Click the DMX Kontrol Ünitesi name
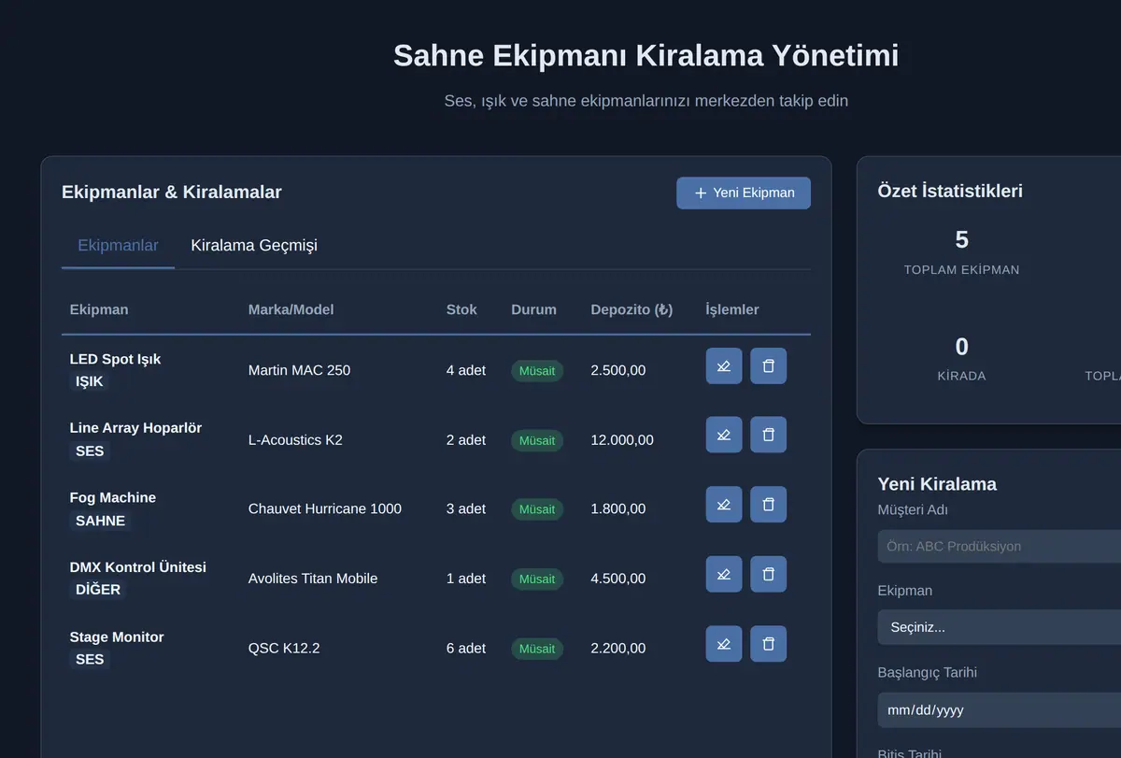This screenshot has width=1121, height=758. pos(137,567)
